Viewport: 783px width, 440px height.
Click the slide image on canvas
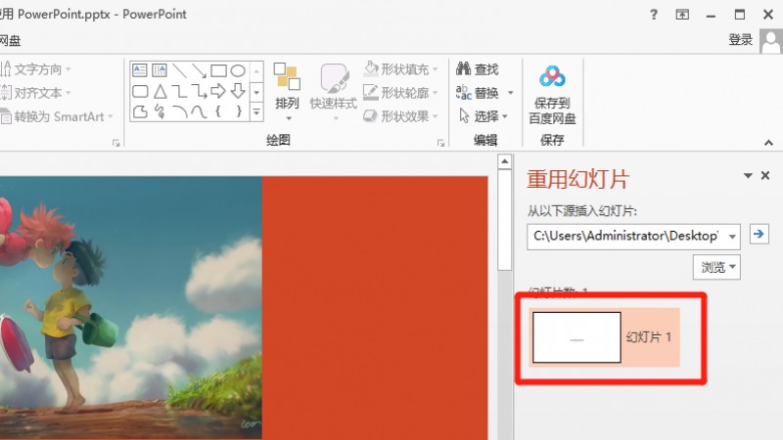(x=131, y=308)
